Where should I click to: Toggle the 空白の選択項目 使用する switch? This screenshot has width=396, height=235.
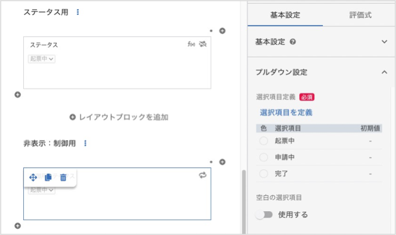(x=265, y=214)
